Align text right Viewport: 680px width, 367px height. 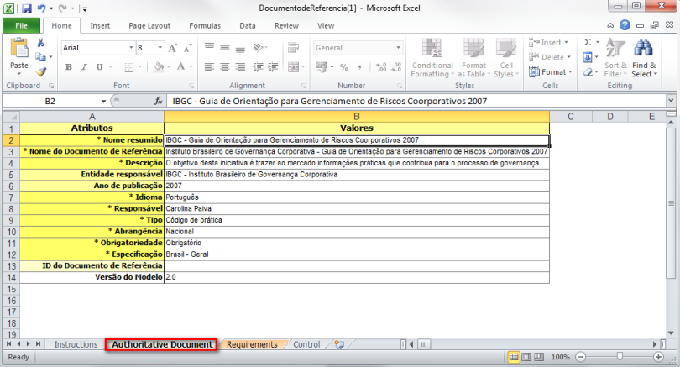coord(240,67)
